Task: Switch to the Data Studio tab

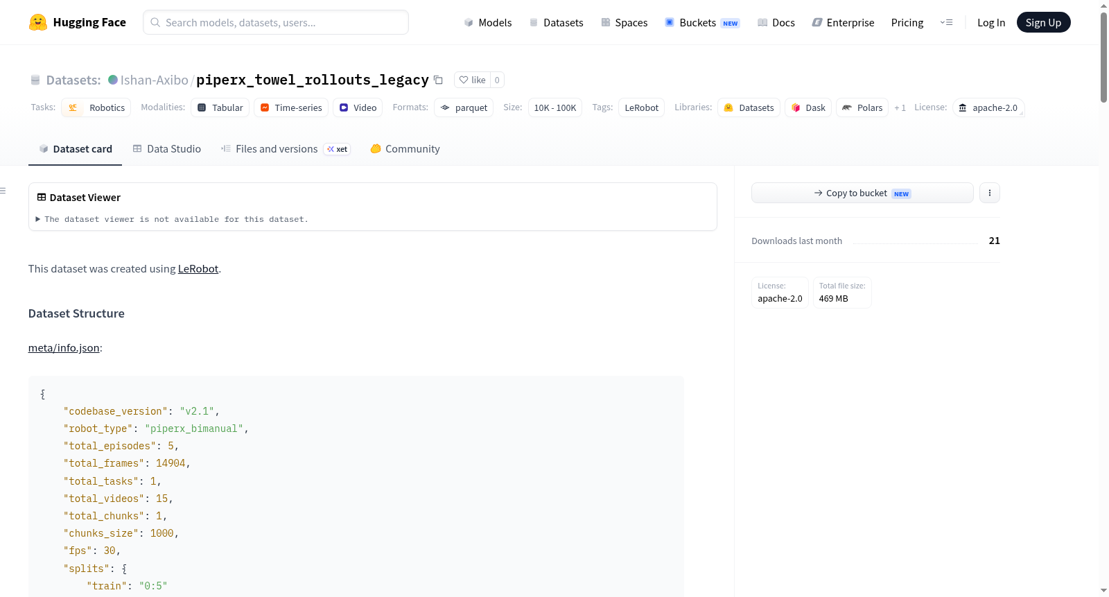Action: [x=167, y=149]
